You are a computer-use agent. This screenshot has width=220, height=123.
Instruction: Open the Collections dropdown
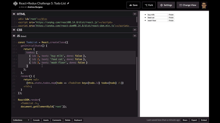pos(21,120)
